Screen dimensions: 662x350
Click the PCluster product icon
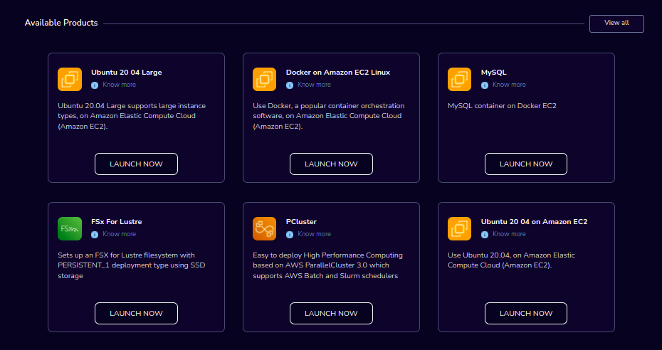tap(264, 228)
